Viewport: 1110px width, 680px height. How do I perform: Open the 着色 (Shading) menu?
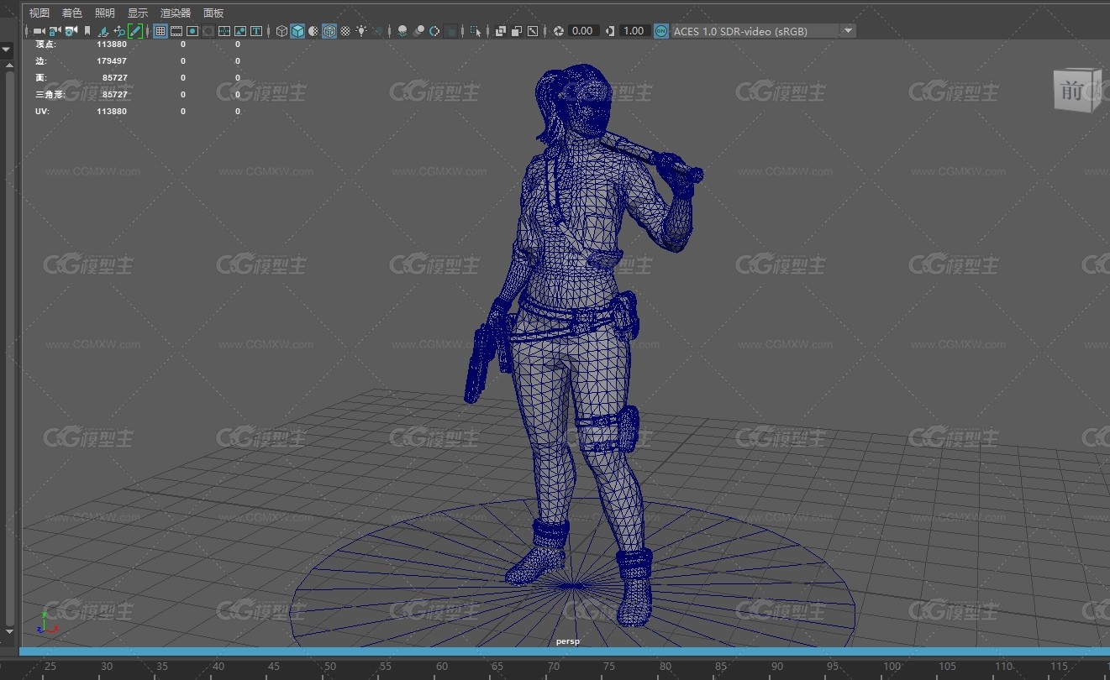point(72,13)
